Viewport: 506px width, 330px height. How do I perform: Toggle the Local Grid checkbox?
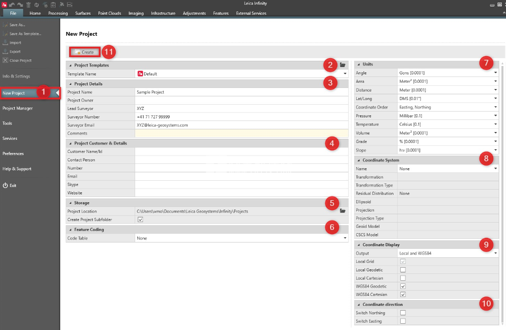coord(403,261)
